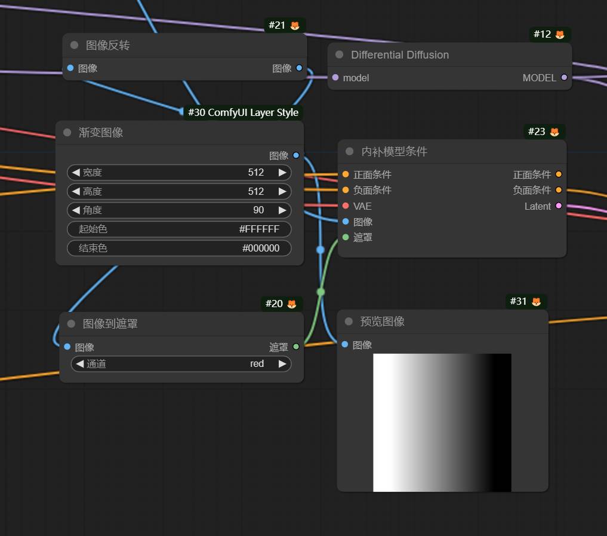Click the fox badge on node #20

(x=292, y=304)
